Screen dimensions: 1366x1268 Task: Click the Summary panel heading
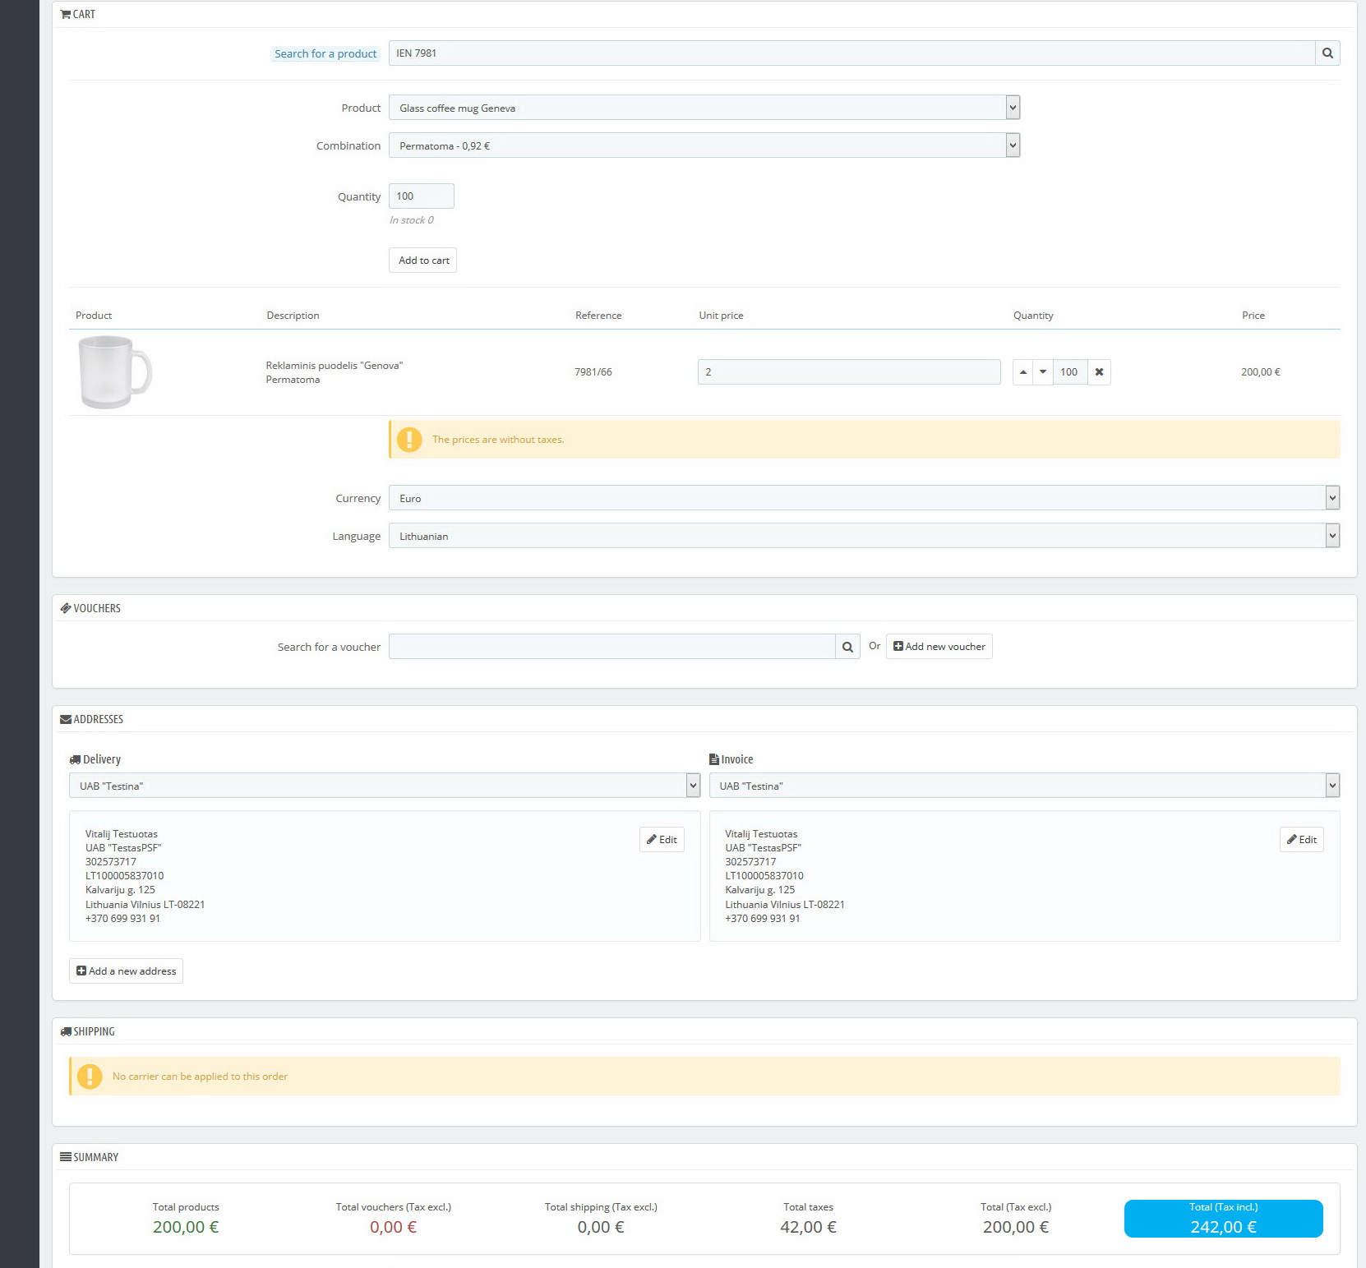[x=90, y=1157]
